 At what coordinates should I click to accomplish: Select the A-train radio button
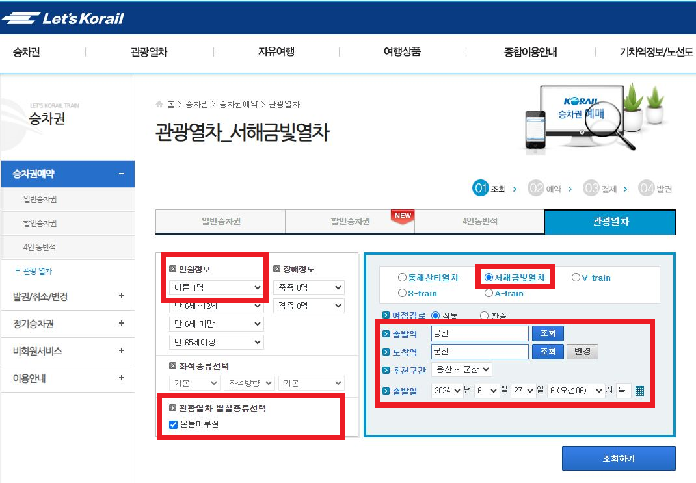[489, 293]
